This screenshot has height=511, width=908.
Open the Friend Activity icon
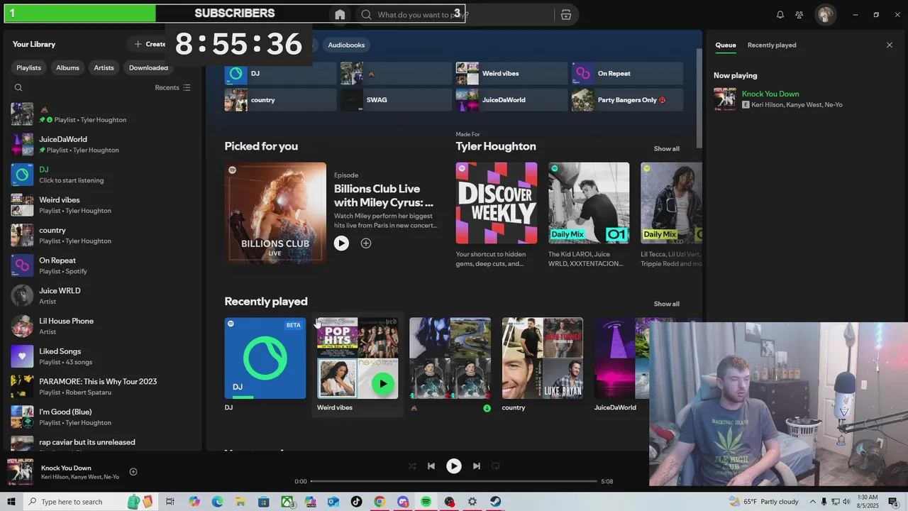coord(799,14)
